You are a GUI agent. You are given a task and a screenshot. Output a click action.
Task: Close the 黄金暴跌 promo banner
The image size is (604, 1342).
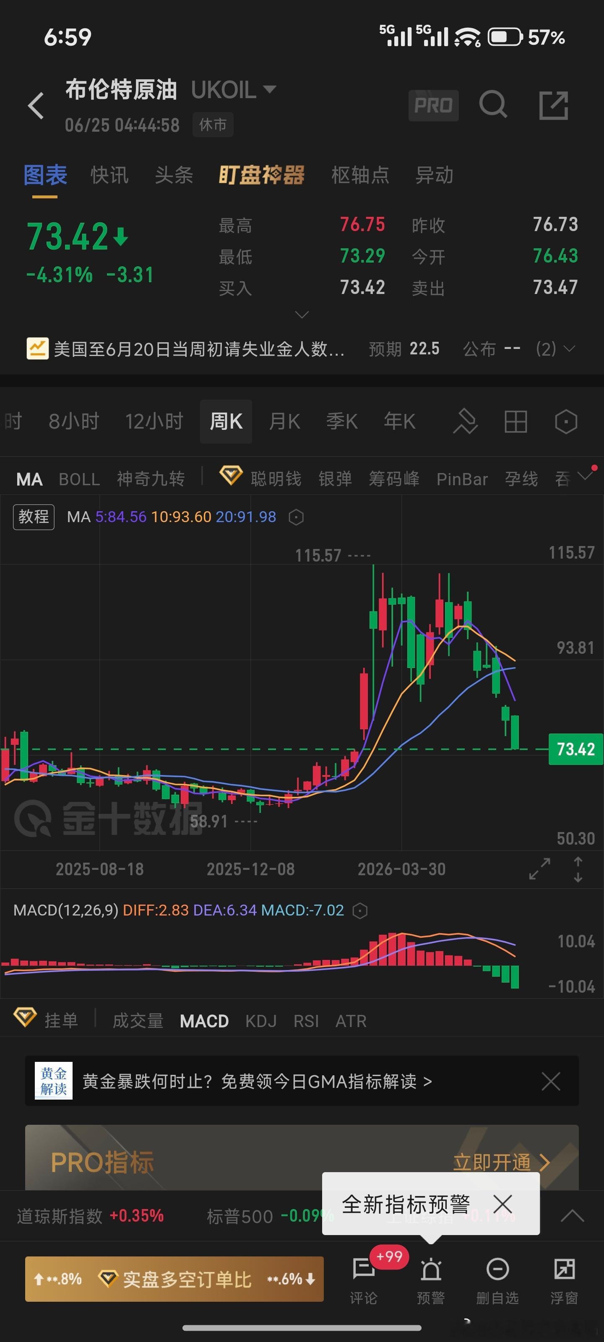point(551,1082)
